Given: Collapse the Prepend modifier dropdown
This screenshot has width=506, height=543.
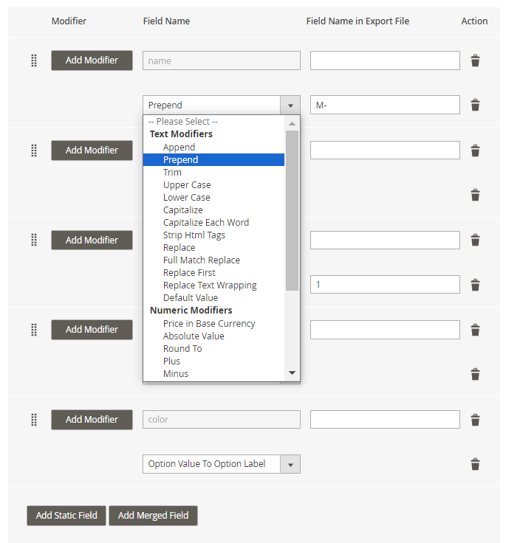Looking at the screenshot, I should [290, 105].
